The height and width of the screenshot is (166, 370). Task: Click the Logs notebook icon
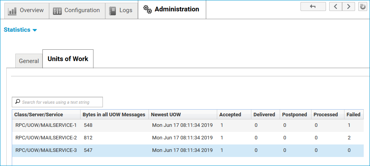[112, 11]
